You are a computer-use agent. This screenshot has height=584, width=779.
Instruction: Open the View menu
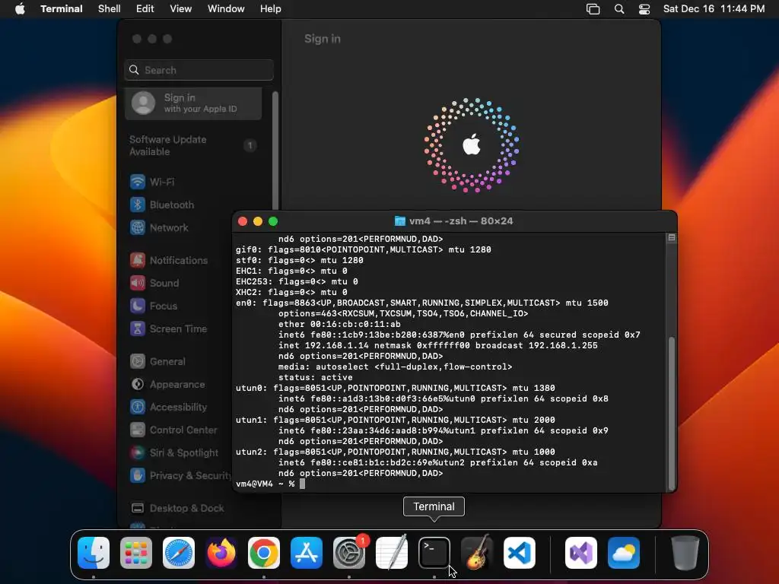pyautogui.click(x=181, y=9)
